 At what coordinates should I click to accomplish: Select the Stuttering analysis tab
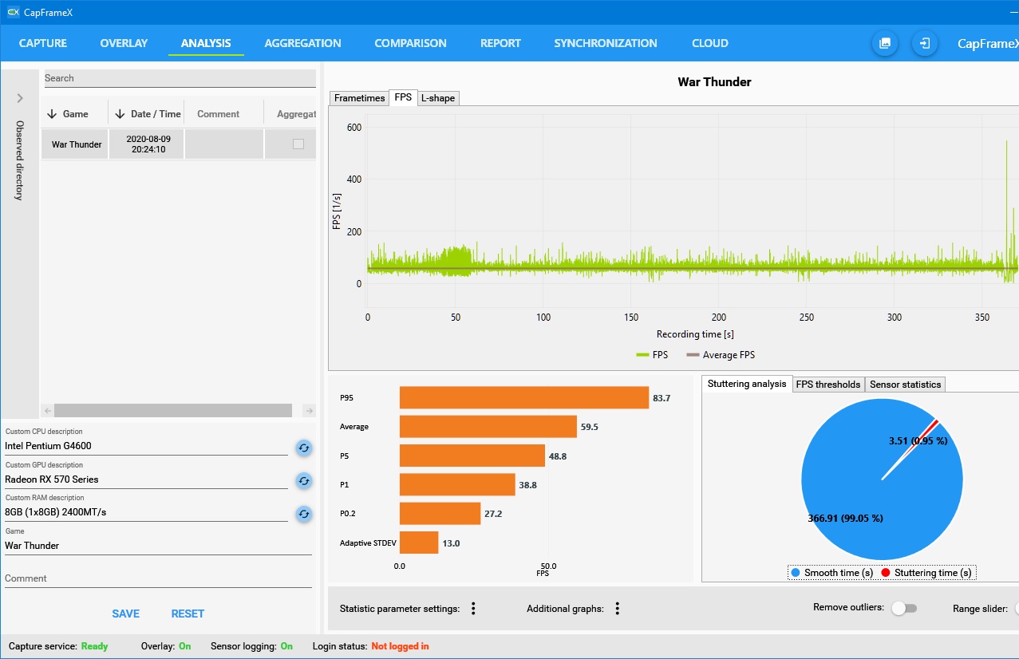point(747,384)
